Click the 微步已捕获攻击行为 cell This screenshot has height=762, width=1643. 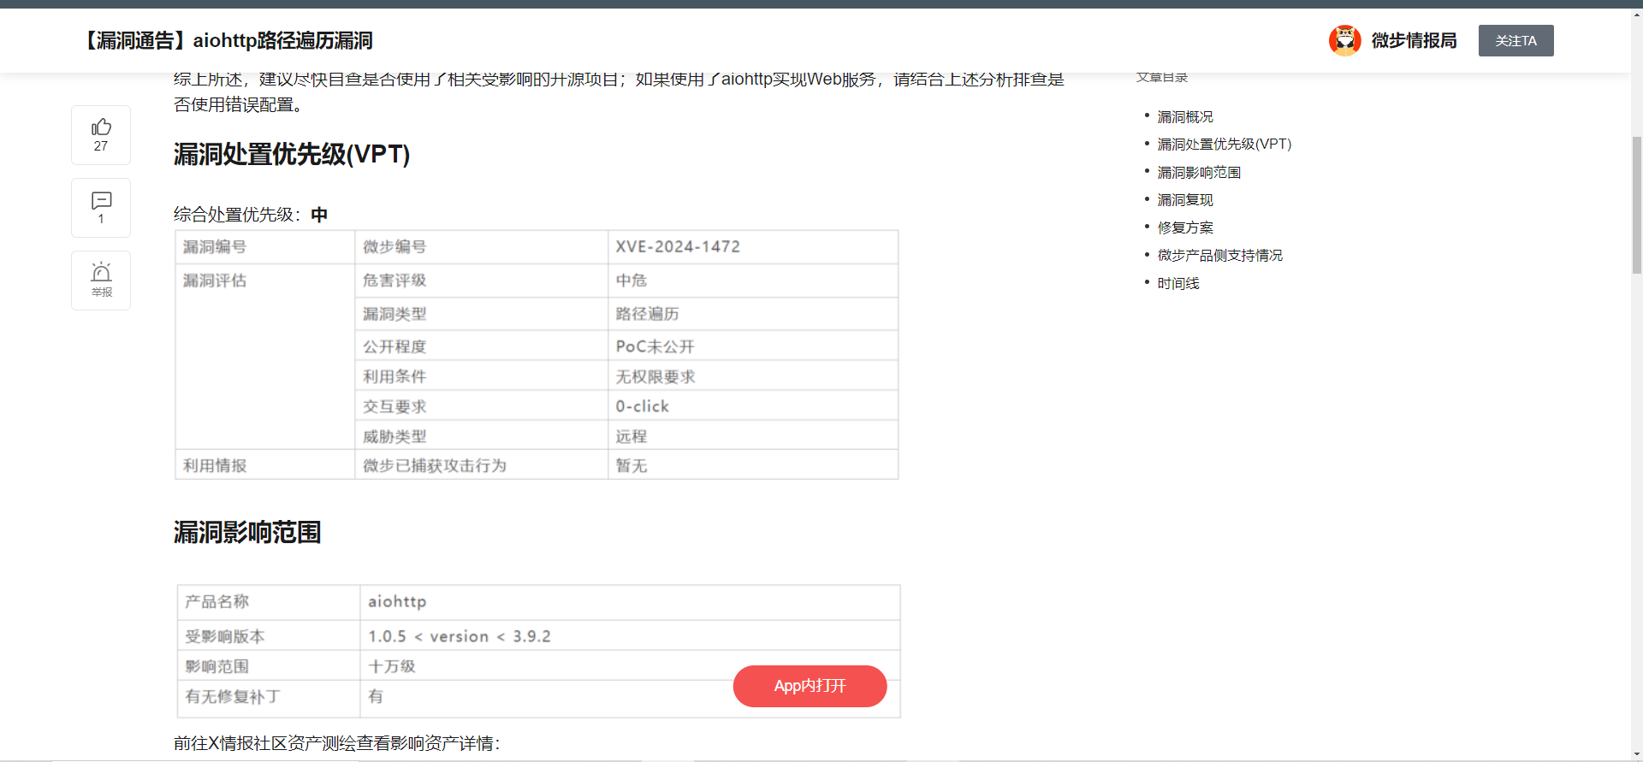tap(482, 464)
